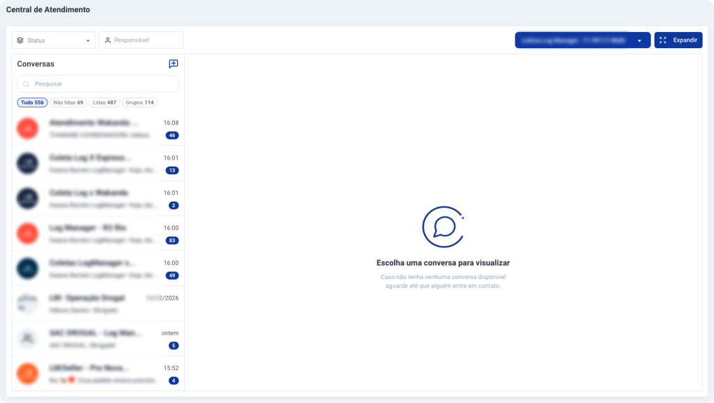This screenshot has height=403, width=714.
Task: Click the 83 unread badge
Action: point(172,241)
